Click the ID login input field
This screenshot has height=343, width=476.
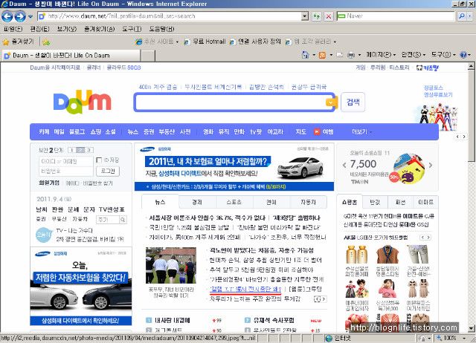[66, 161]
